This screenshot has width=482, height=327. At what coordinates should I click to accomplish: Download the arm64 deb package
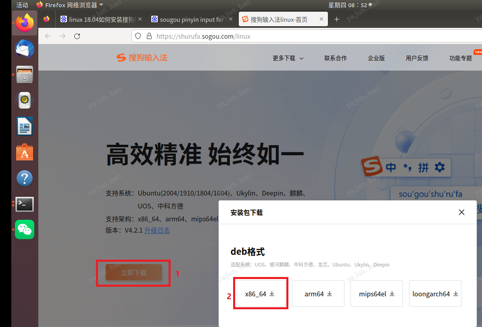point(318,294)
